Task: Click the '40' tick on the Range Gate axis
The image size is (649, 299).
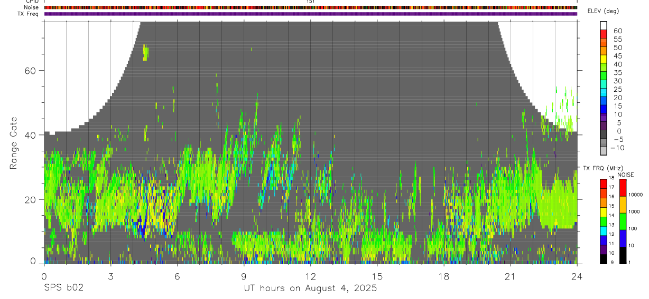Action: [x=31, y=135]
